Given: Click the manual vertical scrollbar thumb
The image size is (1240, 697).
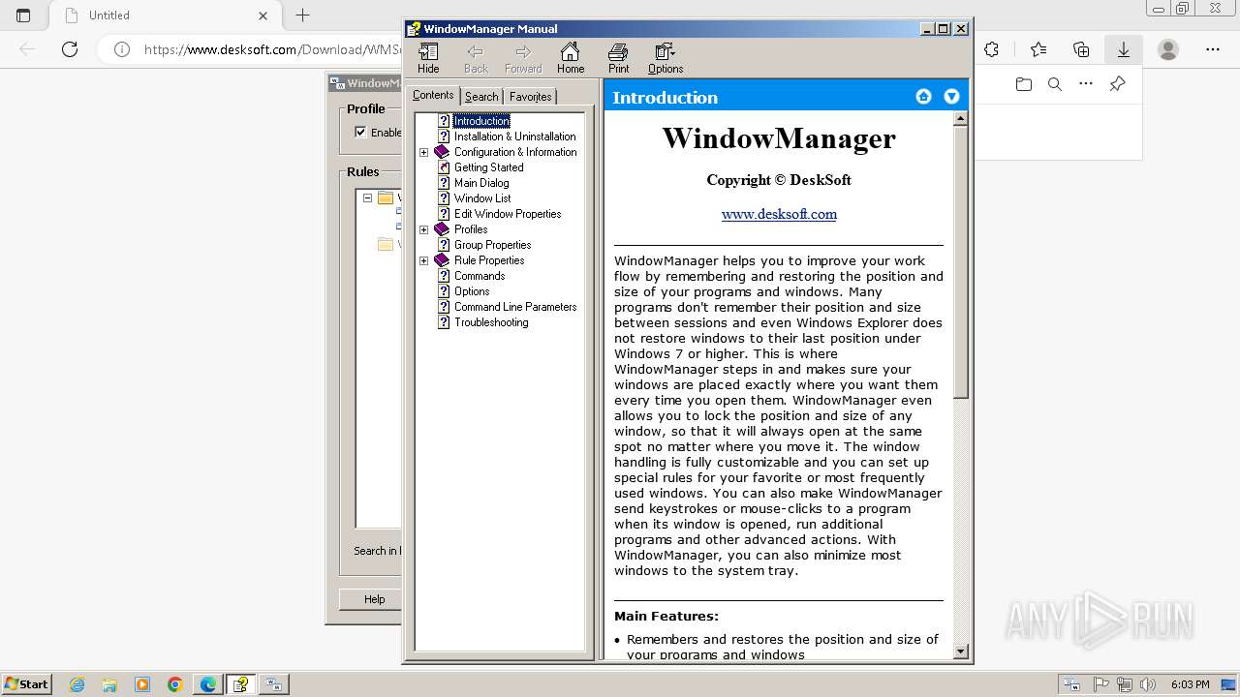Looking at the screenshot, I should click(960, 262).
